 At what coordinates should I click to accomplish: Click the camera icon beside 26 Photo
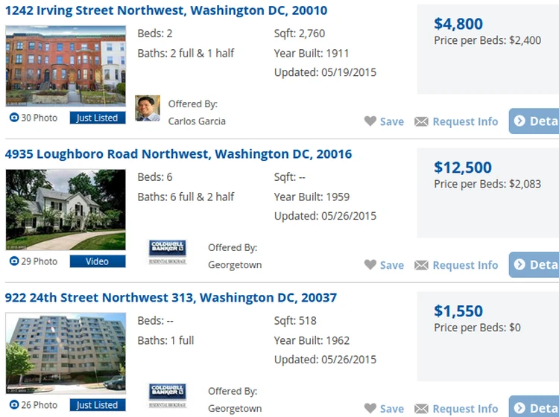click(x=13, y=405)
